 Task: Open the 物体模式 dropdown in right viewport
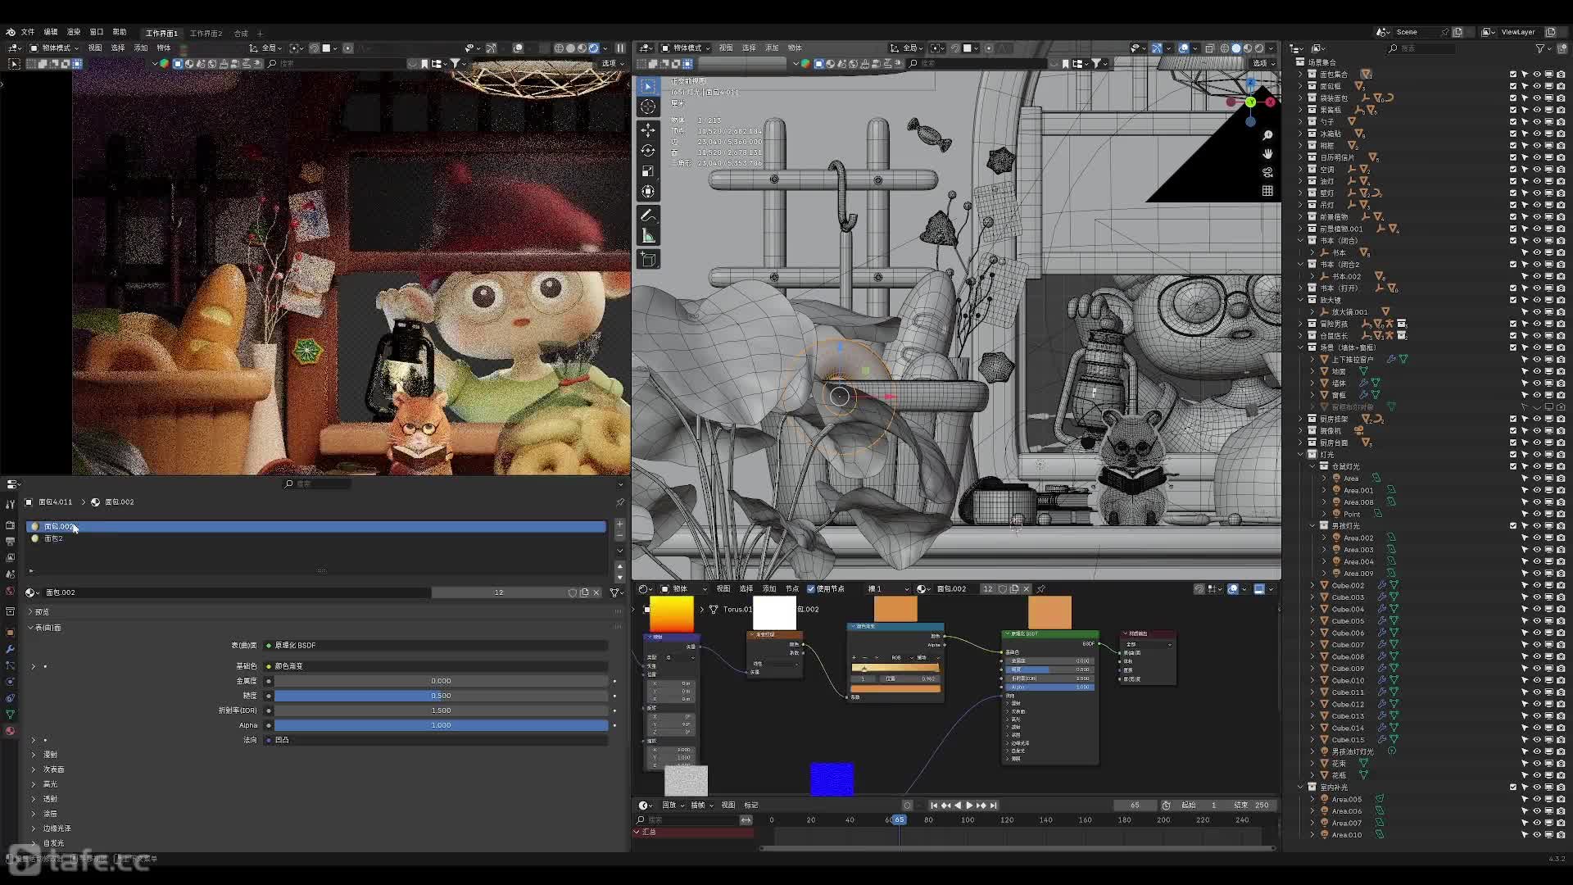pyautogui.click(x=687, y=48)
